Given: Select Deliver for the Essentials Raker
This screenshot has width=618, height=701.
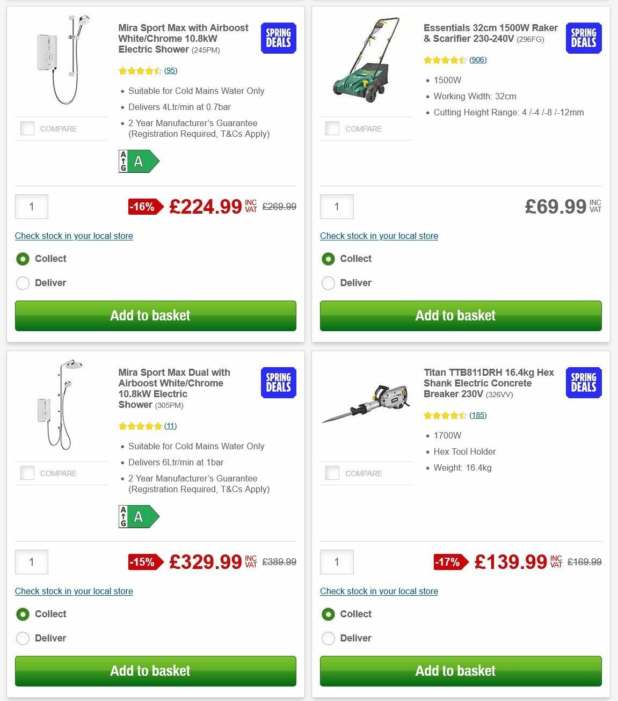Looking at the screenshot, I should [x=328, y=283].
